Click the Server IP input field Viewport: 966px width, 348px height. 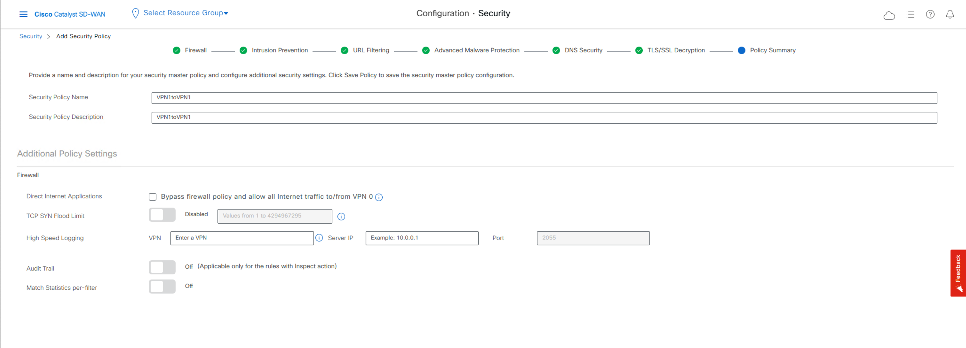(x=421, y=238)
